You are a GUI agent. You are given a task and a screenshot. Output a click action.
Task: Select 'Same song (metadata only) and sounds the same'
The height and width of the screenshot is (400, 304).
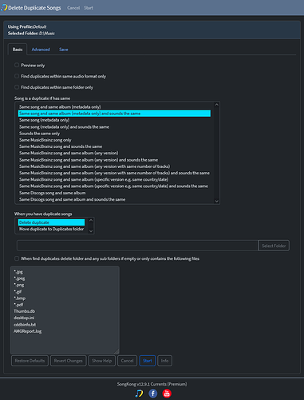[114, 126]
